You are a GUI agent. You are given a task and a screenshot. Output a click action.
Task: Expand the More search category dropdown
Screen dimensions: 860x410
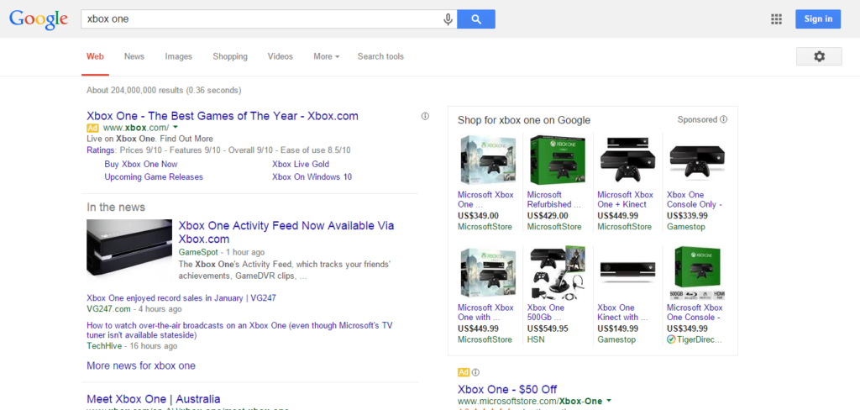point(326,56)
